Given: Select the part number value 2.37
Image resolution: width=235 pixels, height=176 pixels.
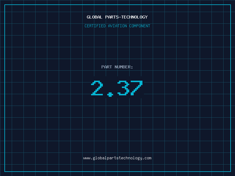Looking at the screenshot, I should click(117, 89).
